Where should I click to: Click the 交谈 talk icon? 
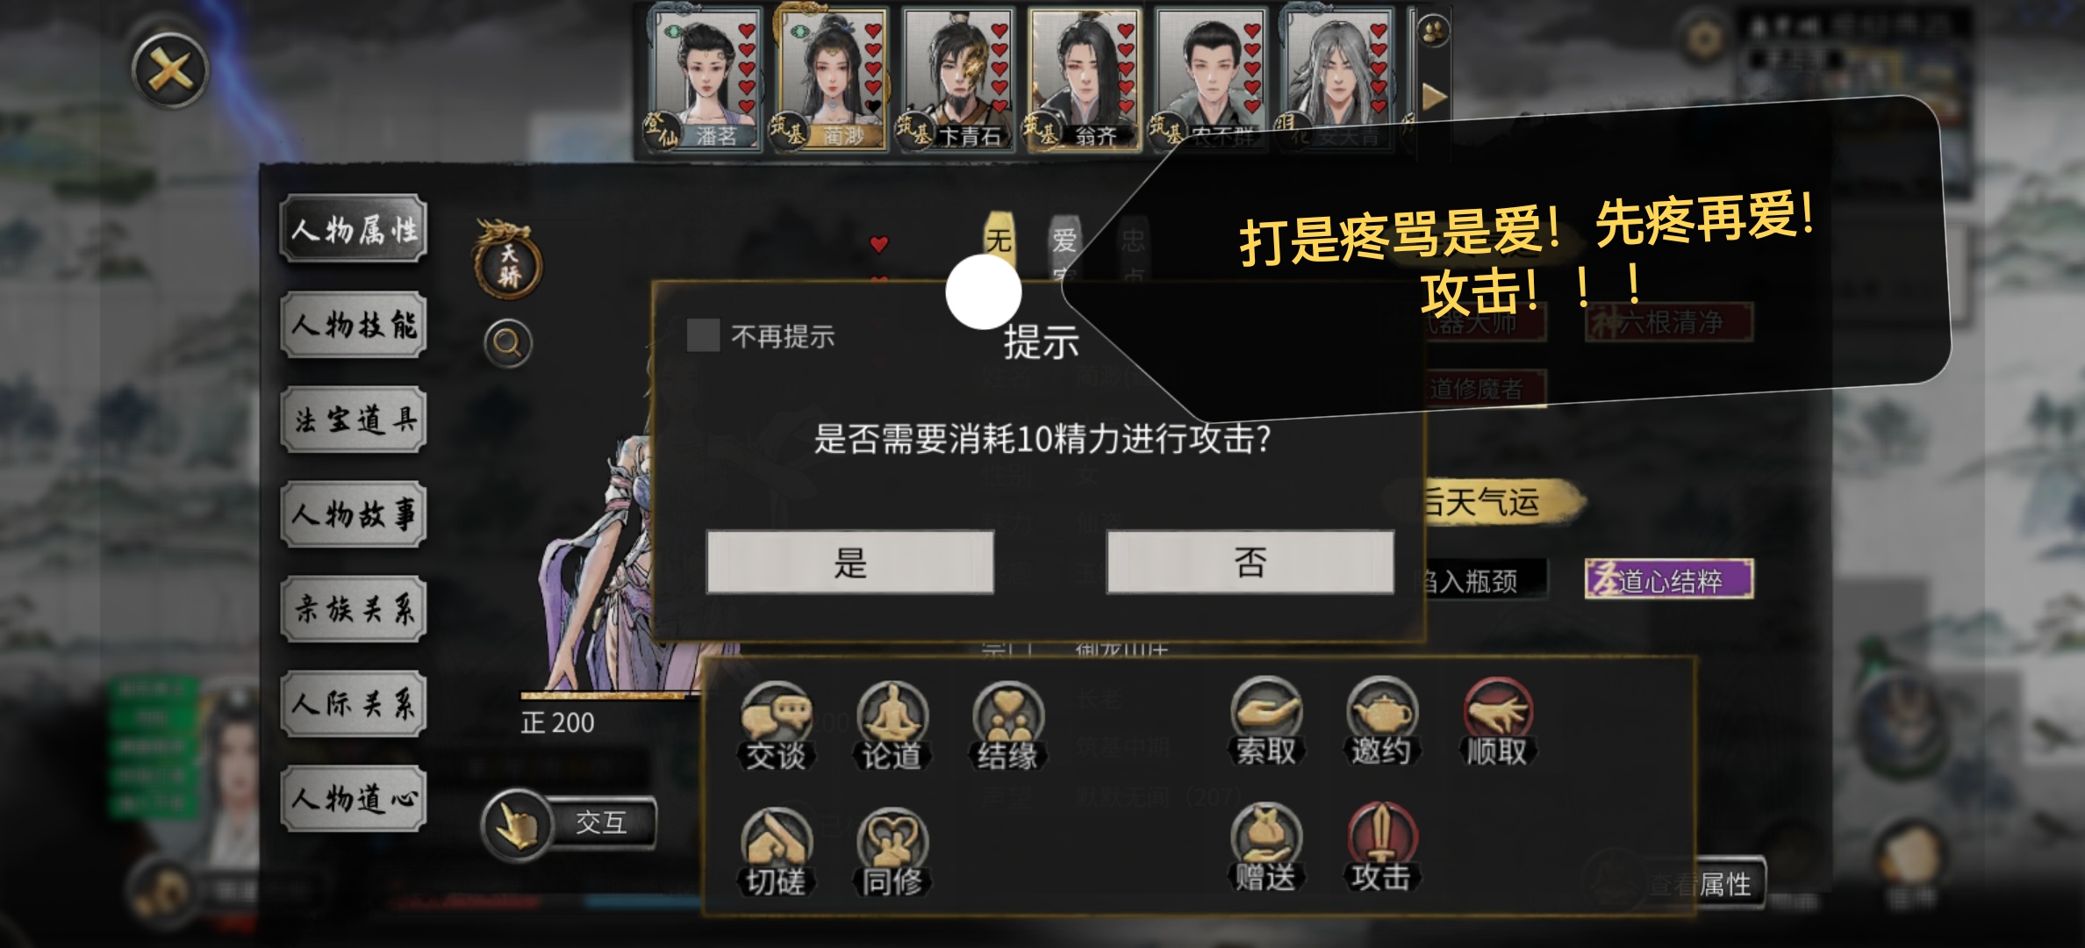776,728
